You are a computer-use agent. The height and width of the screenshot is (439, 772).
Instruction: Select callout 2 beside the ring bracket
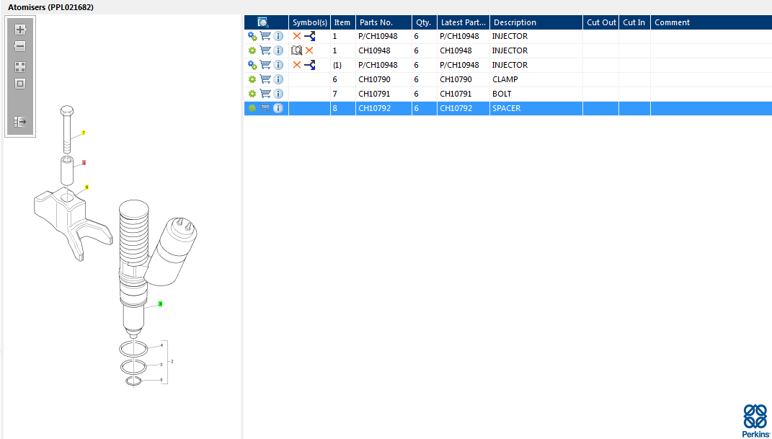click(172, 362)
